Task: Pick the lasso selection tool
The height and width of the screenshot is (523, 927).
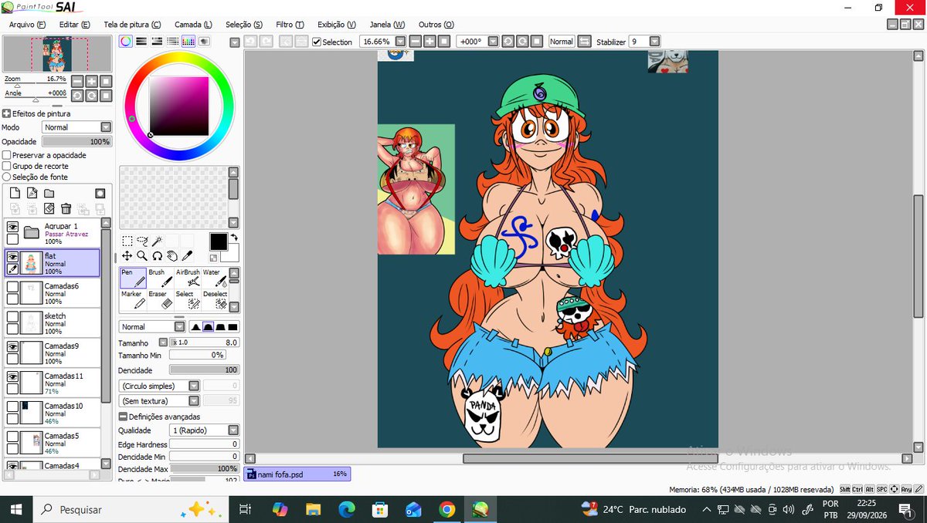Action: tap(141, 241)
